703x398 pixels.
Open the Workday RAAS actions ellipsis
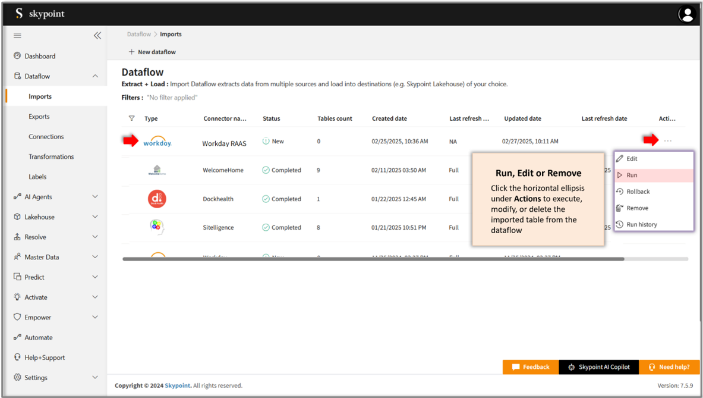(x=667, y=141)
